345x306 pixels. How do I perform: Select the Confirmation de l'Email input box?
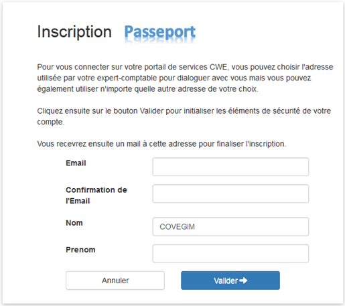230,194
